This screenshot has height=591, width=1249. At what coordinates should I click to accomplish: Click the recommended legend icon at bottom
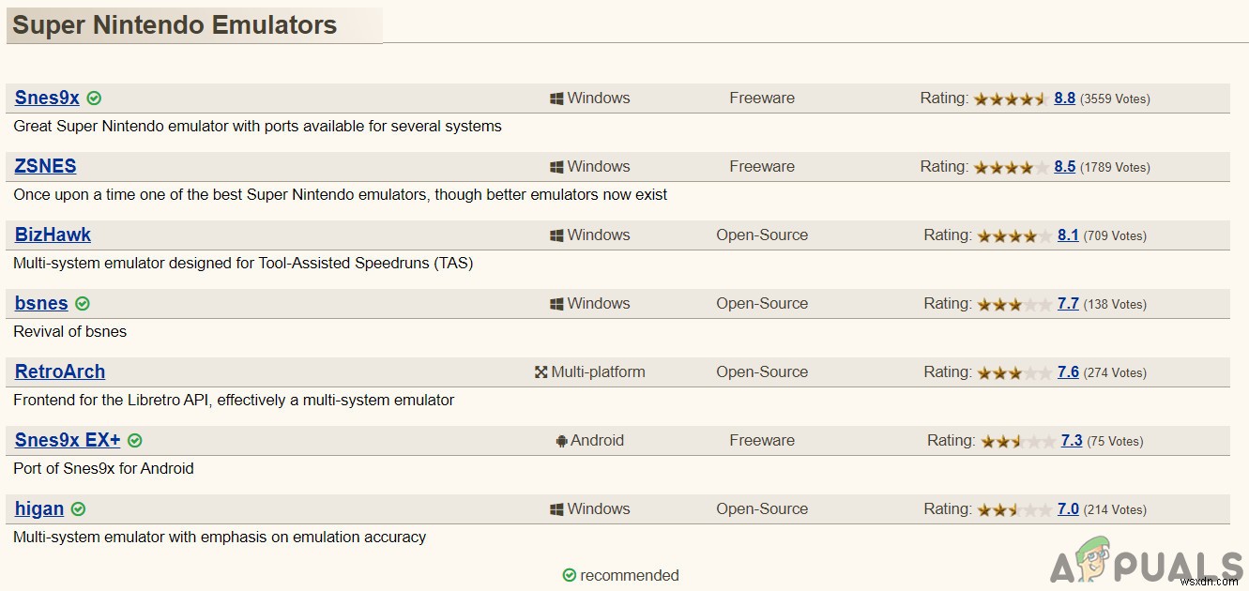pyautogui.click(x=569, y=575)
